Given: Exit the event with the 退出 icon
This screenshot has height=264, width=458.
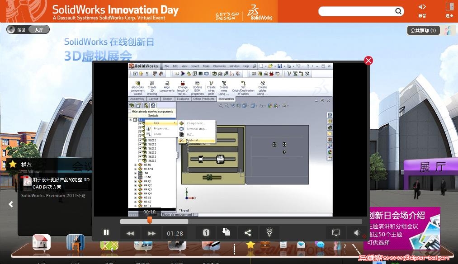Looking at the screenshot, I should 449,10.
